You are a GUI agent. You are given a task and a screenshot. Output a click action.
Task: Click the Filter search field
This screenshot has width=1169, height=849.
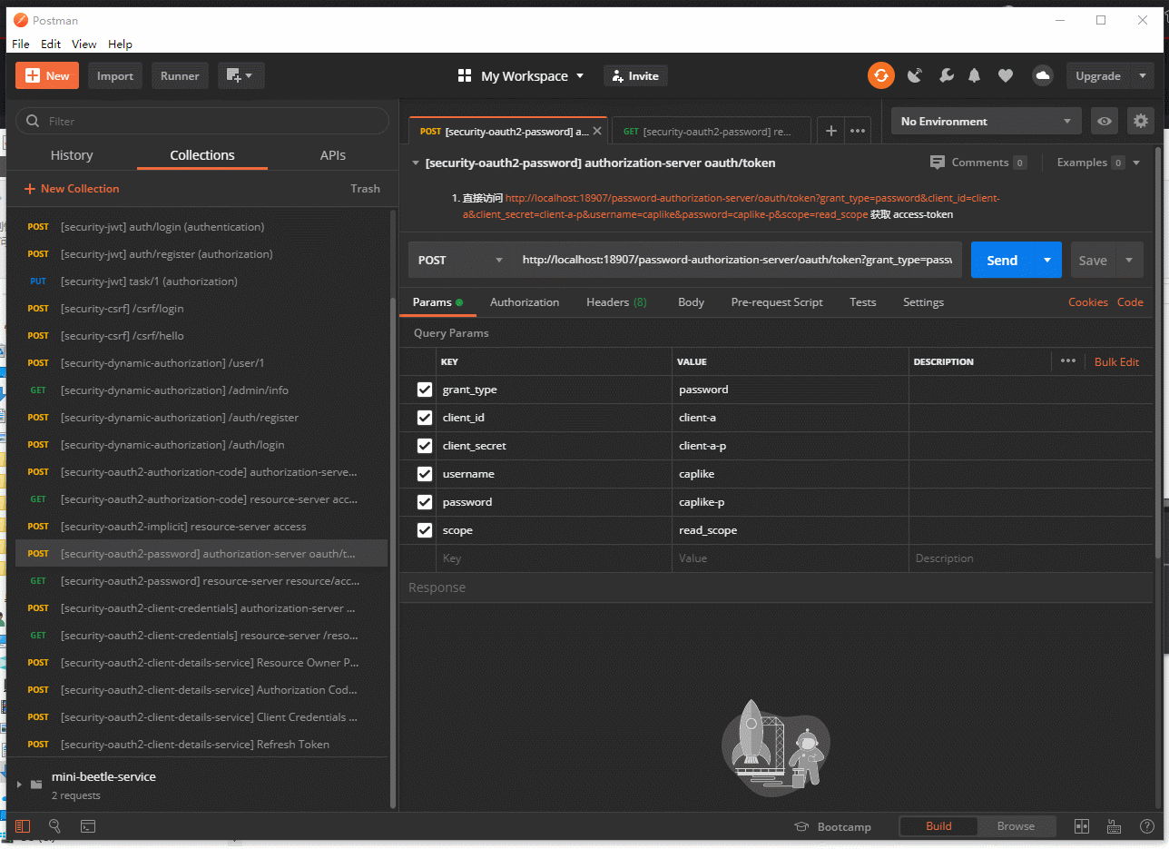202,121
